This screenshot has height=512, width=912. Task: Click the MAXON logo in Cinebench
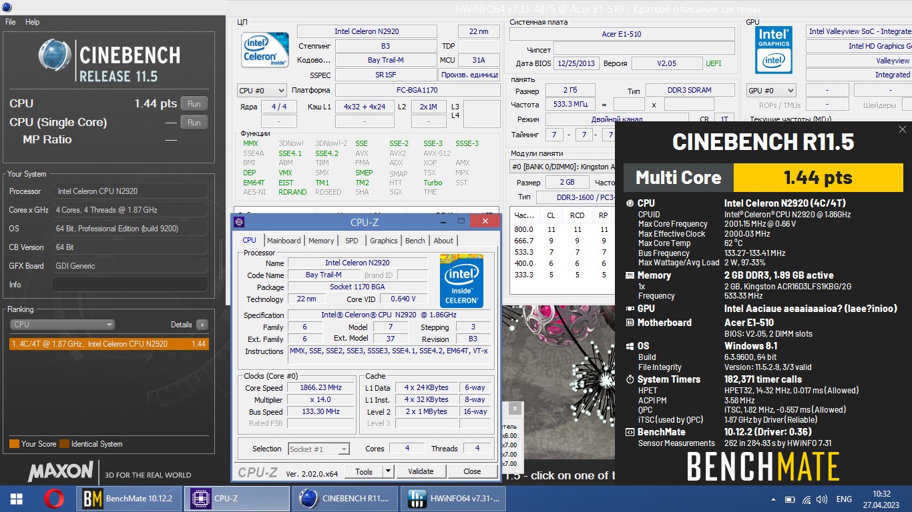point(61,472)
